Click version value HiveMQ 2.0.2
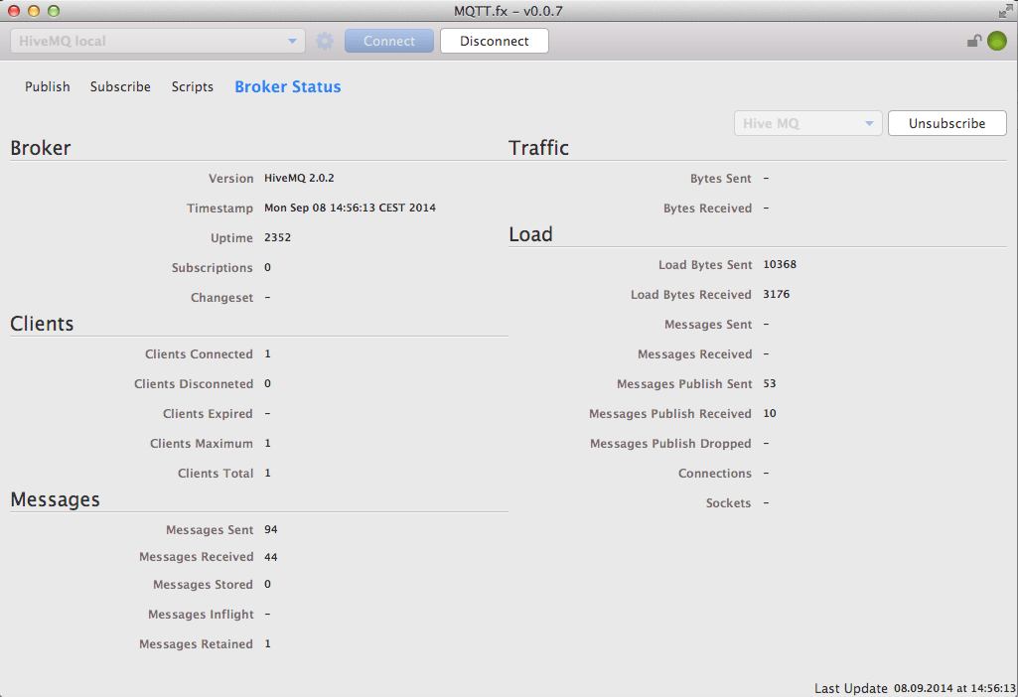The width and height of the screenshot is (1018, 697). point(299,178)
